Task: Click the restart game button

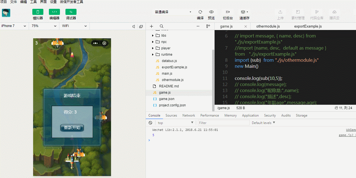Action: [72, 128]
